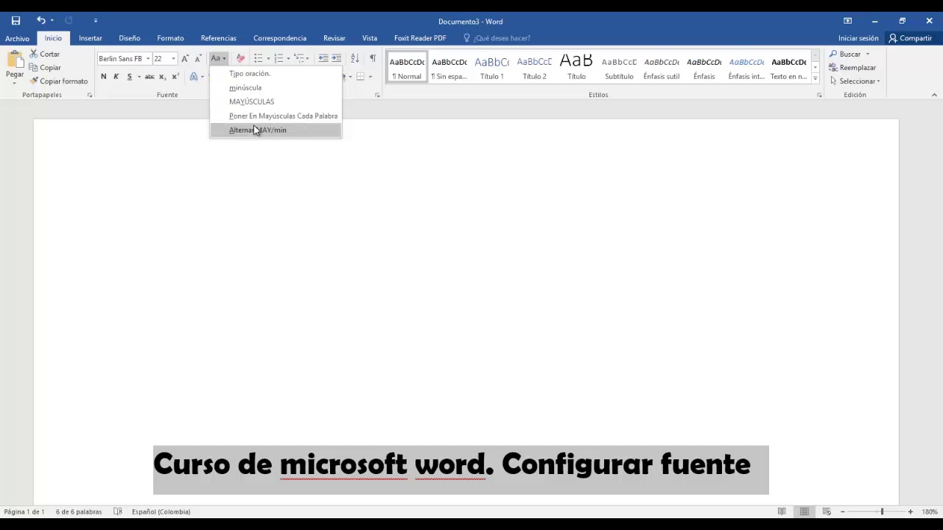Open the Buscar dropdown arrow
The image size is (943, 530).
[x=867, y=54]
